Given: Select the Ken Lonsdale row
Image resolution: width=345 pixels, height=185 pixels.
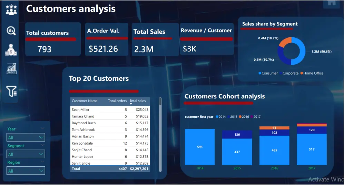Looking at the screenshot, I should point(110,143).
